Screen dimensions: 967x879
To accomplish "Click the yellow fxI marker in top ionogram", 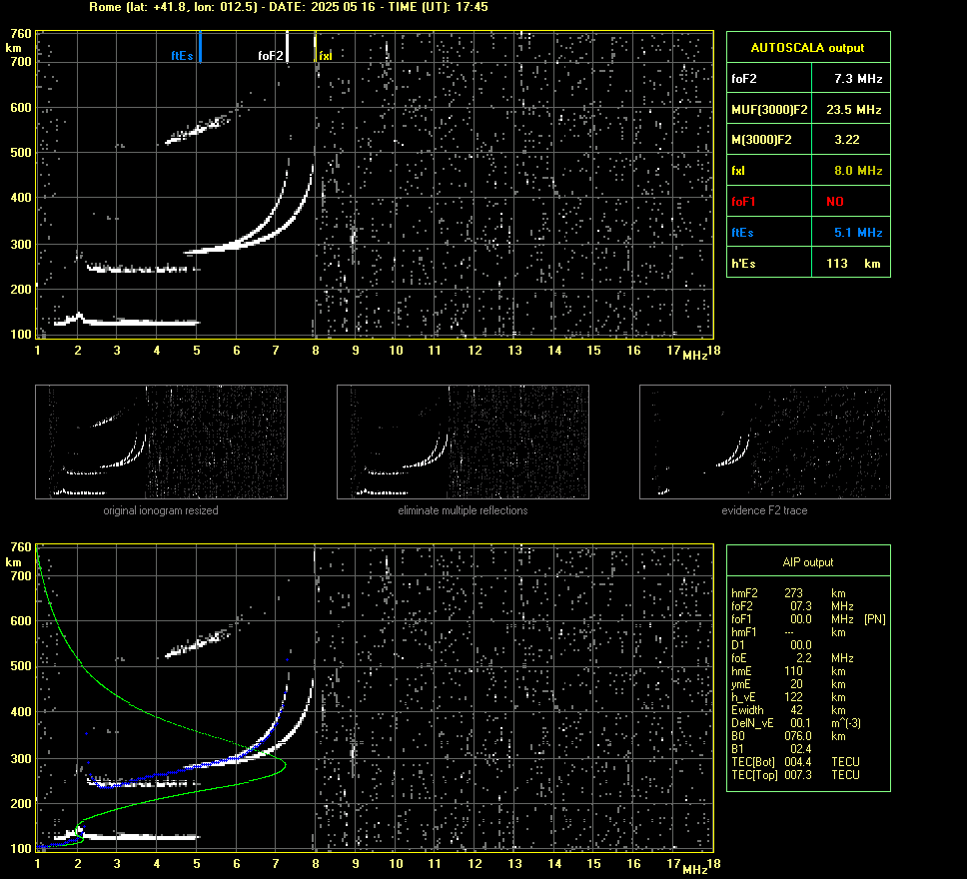I will coord(315,47).
